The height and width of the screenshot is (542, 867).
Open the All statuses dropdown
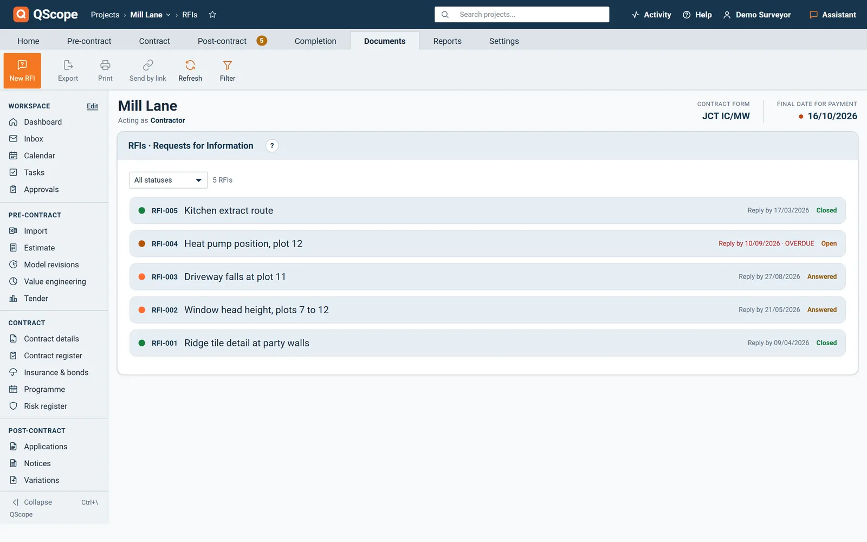coord(169,180)
